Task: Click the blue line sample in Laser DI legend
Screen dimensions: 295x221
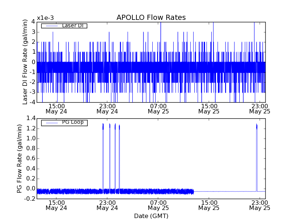Action: tap(51, 26)
